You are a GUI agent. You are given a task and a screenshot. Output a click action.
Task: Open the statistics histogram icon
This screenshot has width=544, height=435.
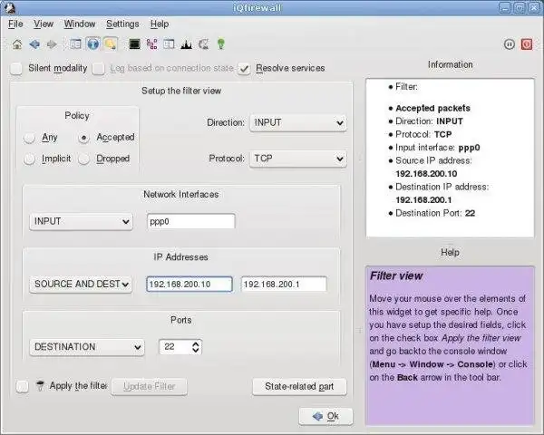(186, 44)
